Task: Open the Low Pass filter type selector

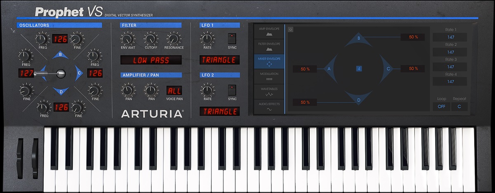Action: click(151, 60)
